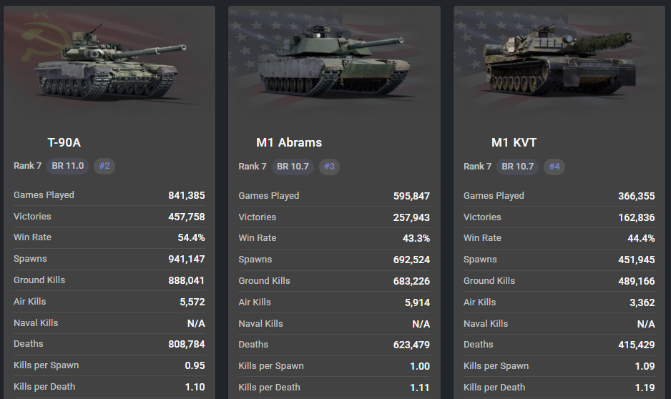Click M1 Abrams Ground Kills value 683,226
This screenshot has height=399, width=671.
coord(411,281)
